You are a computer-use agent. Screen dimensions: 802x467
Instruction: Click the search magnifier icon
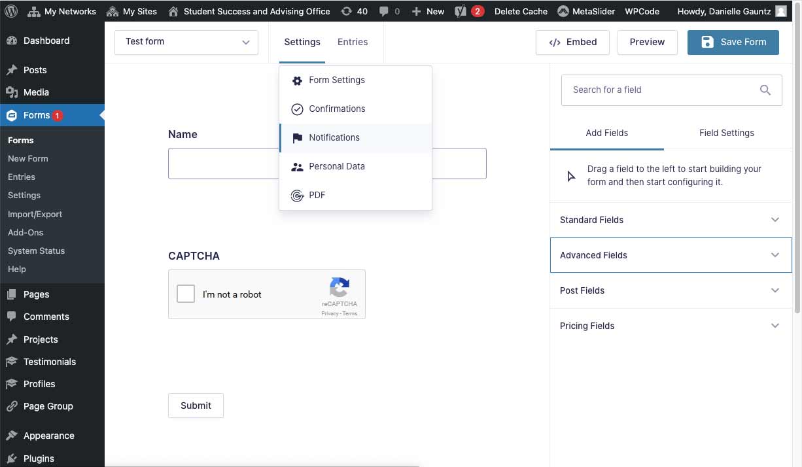(765, 90)
